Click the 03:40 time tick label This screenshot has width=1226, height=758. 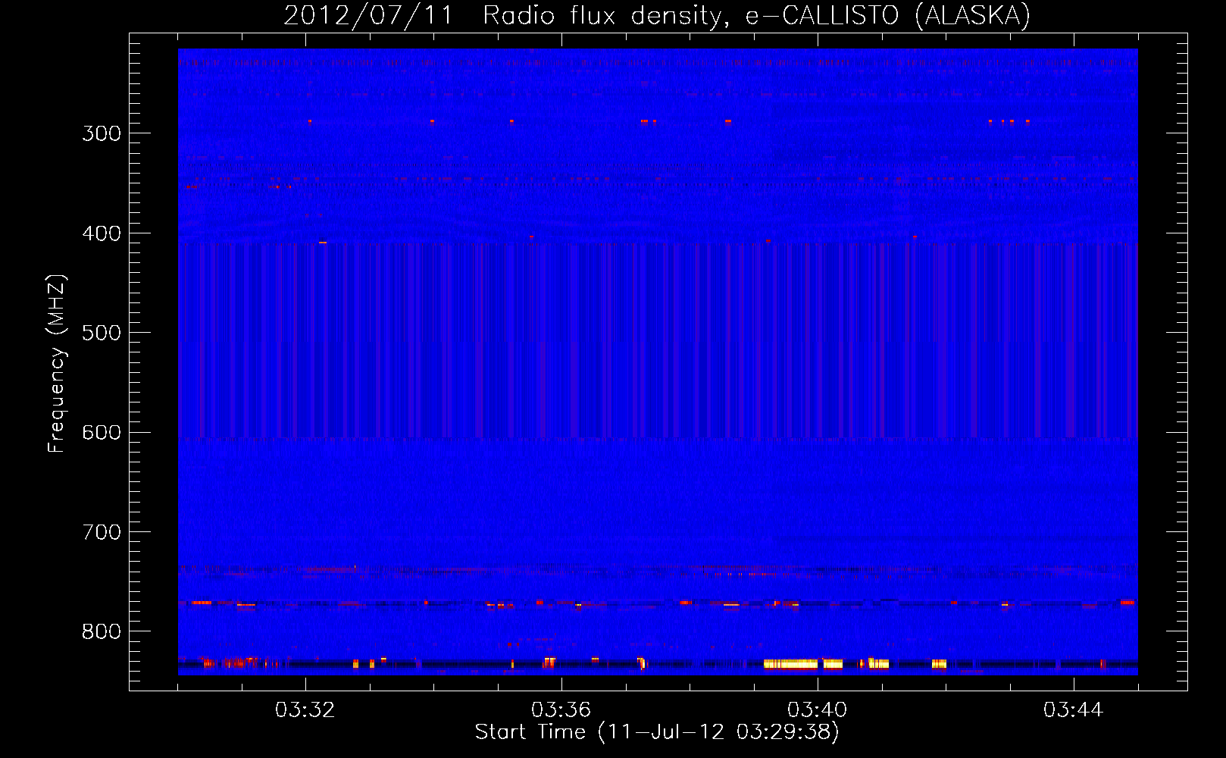click(x=818, y=710)
